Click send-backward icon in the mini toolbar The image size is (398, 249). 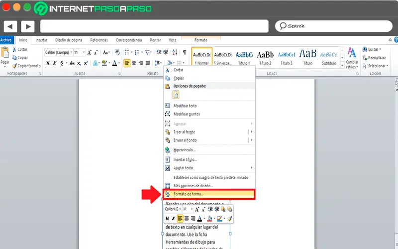click(x=229, y=209)
